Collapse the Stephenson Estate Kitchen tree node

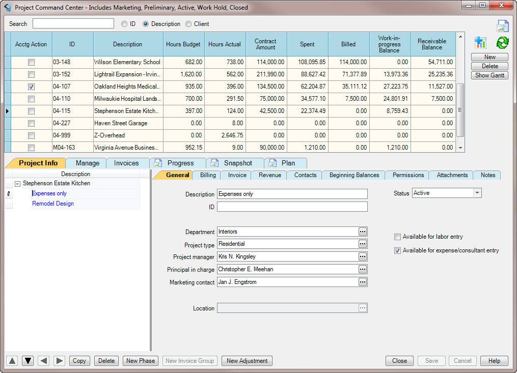18,183
